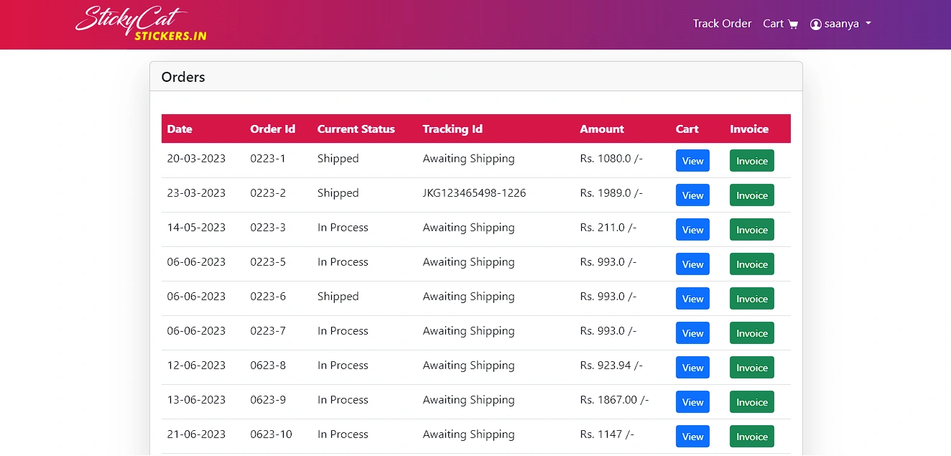This screenshot has height=456, width=951.
Task: Open invoice for order 0223-7
Action: (751, 333)
